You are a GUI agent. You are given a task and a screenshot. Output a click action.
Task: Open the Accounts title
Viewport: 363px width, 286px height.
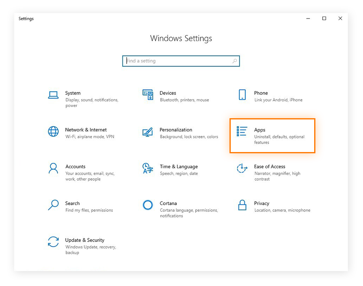[x=75, y=167]
